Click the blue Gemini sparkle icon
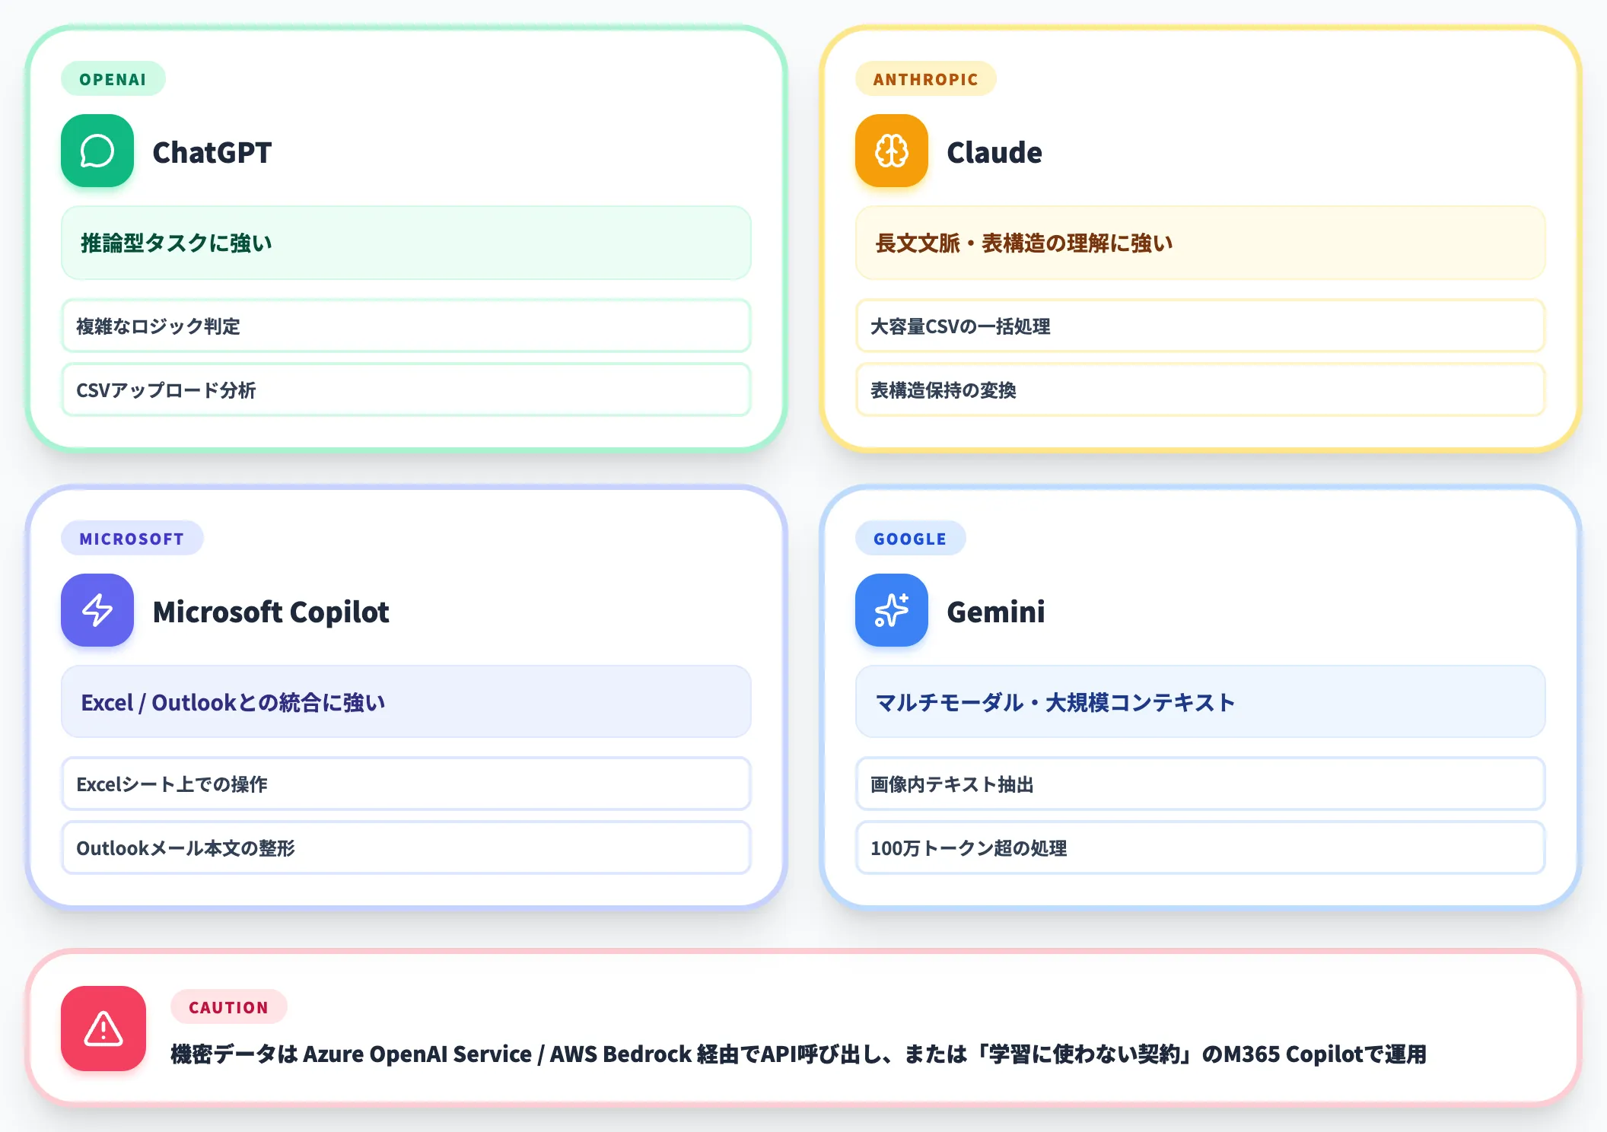Viewport: 1607px width, 1132px height. pyautogui.click(x=892, y=610)
